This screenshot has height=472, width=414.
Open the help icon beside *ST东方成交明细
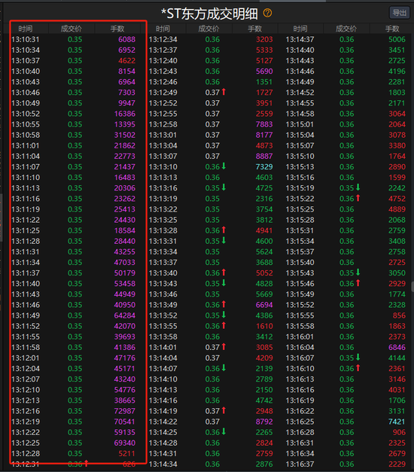click(x=267, y=13)
